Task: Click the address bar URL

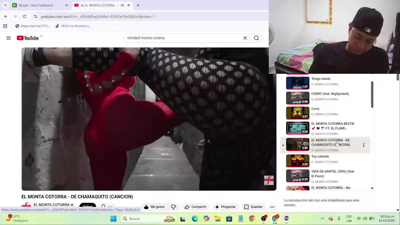Action: click(x=97, y=16)
